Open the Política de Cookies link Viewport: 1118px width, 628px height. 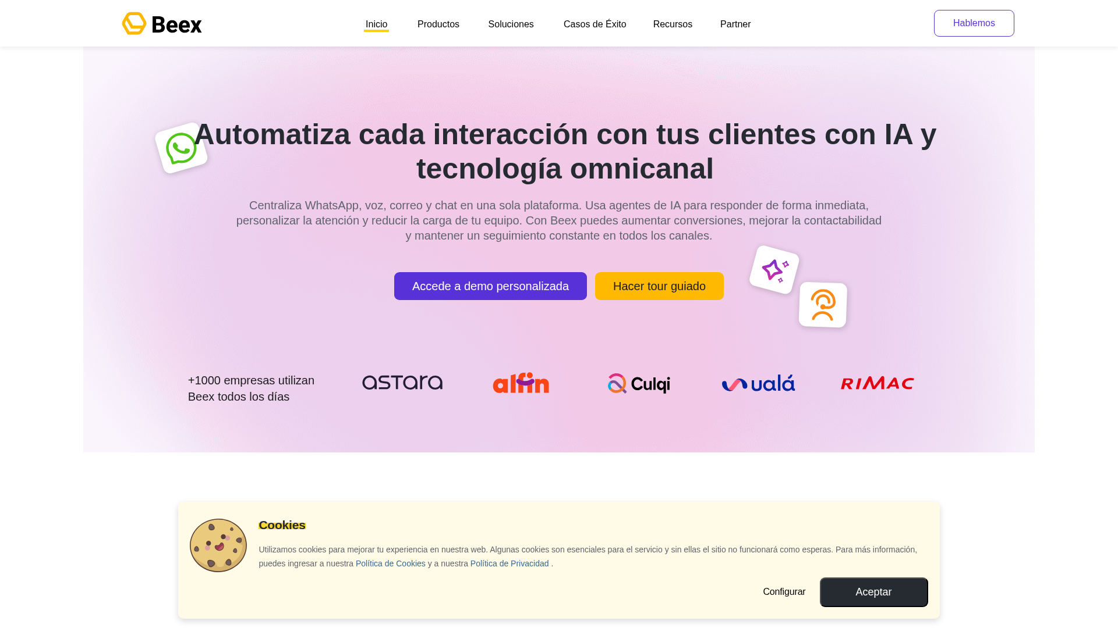click(391, 563)
